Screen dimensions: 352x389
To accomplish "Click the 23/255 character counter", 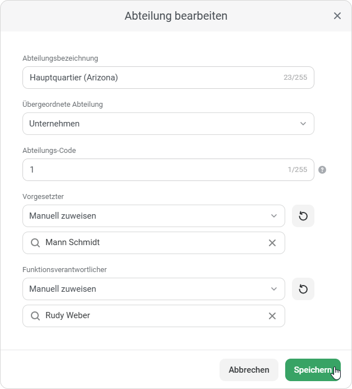I will pyautogui.click(x=295, y=78).
